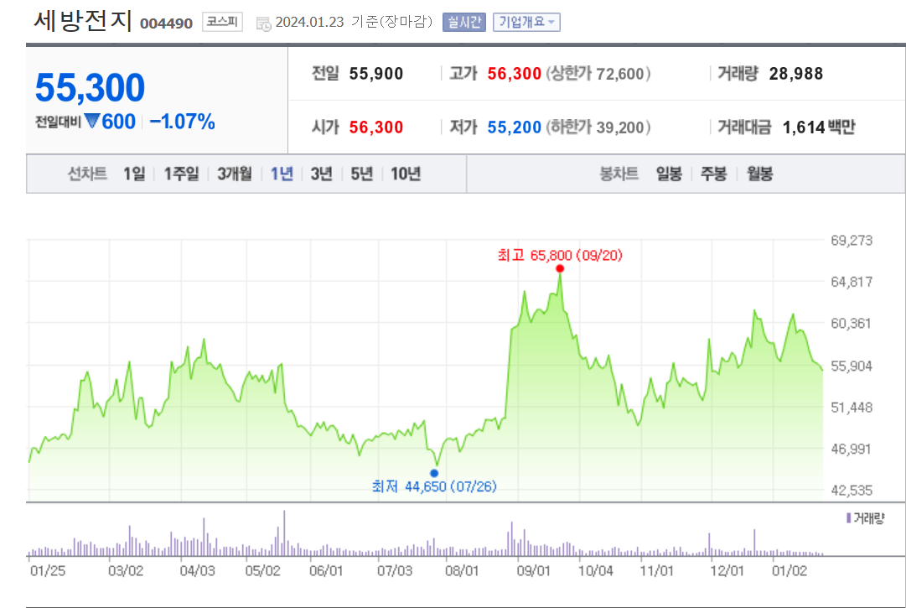The width and height of the screenshot is (906, 608).
Task: Click the 거래대금 value 1,614 백만
Action: [819, 127]
